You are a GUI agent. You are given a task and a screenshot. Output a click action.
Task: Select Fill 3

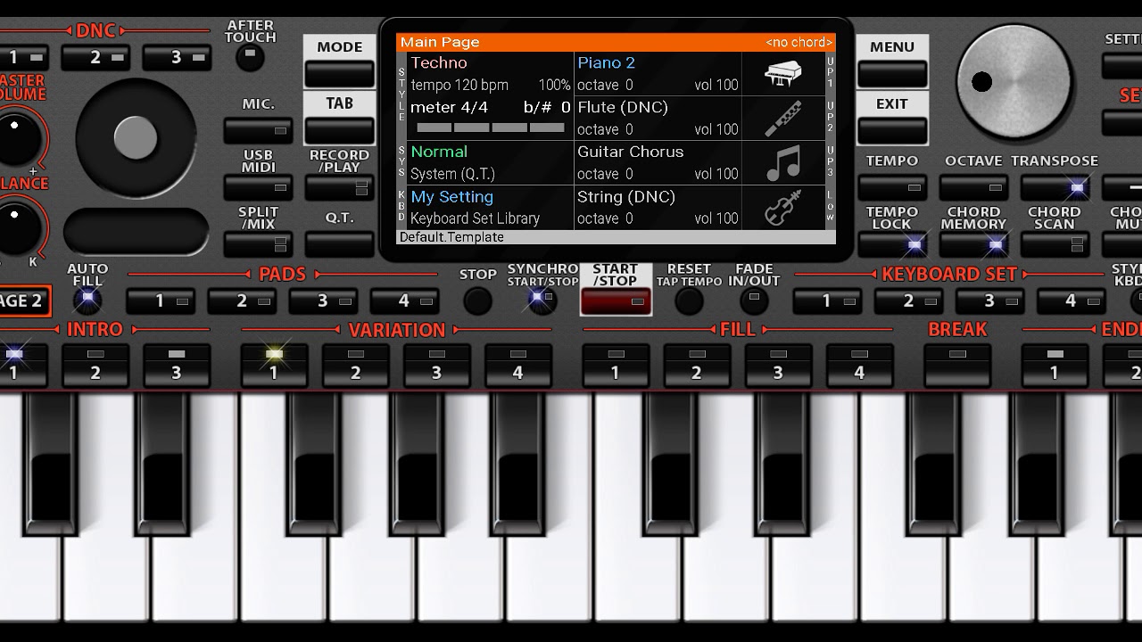point(778,365)
